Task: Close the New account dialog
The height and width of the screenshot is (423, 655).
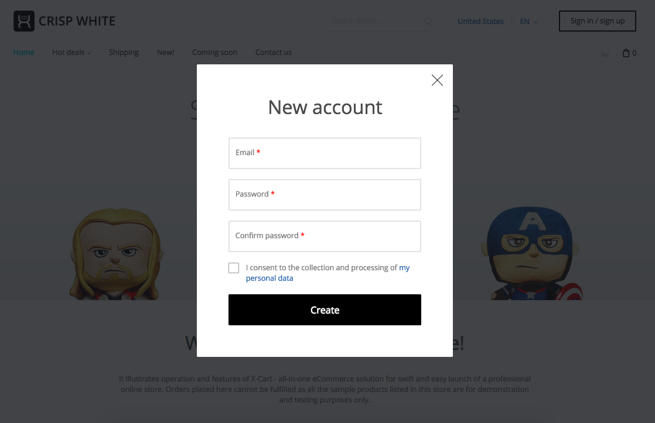Action: [437, 80]
